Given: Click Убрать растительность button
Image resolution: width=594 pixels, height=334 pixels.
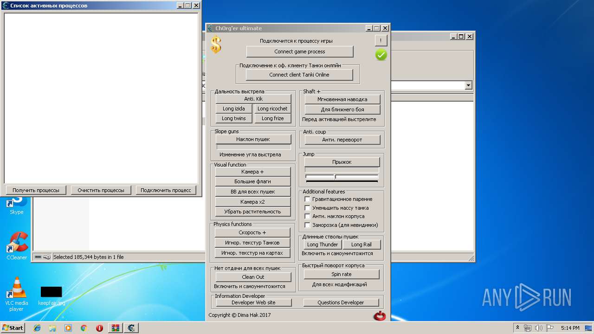Looking at the screenshot, I should (x=252, y=212).
